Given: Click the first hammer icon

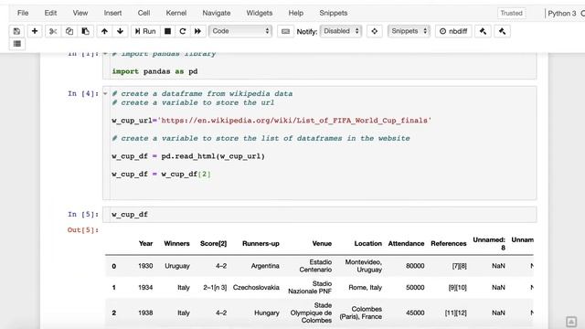Looking at the screenshot, I should [483, 31].
